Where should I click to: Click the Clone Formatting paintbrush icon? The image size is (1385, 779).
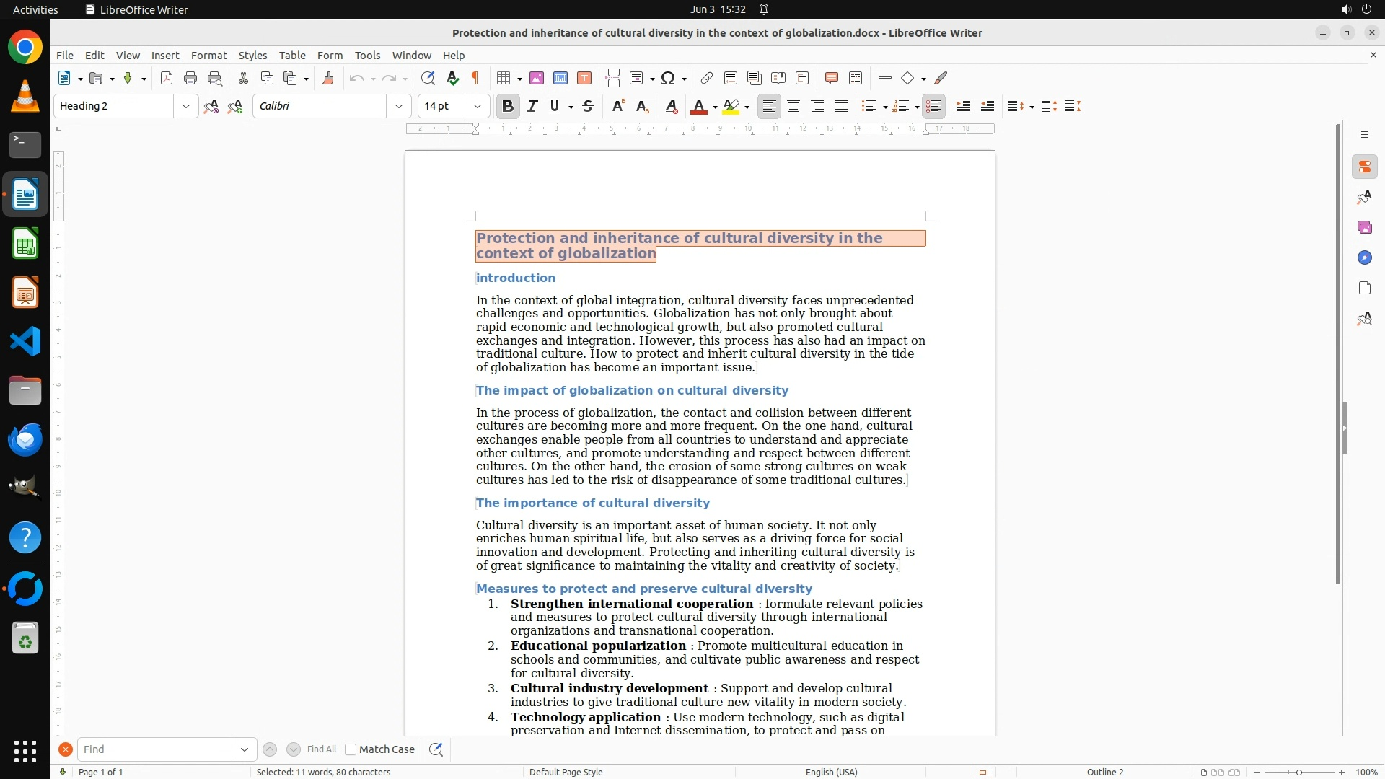tap(328, 78)
